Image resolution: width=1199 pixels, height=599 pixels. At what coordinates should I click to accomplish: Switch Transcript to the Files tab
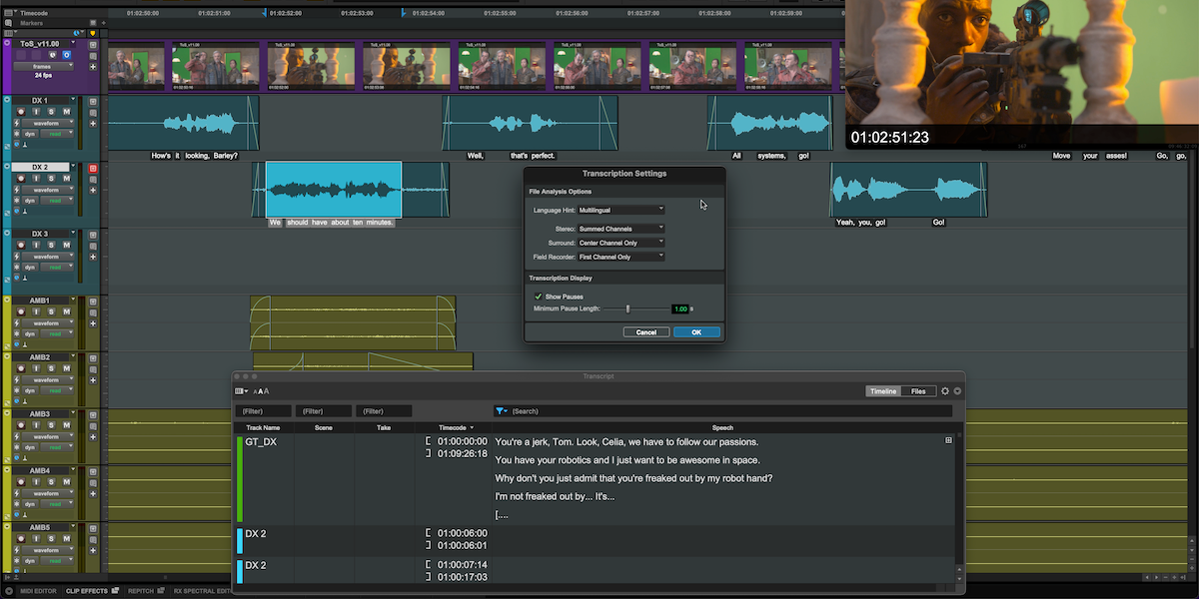tap(918, 391)
